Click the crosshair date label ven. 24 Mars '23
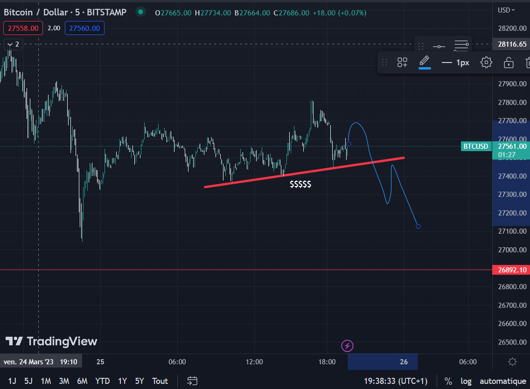Image resolution: width=530 pixels, height=389 pixels. click(41, 361)
